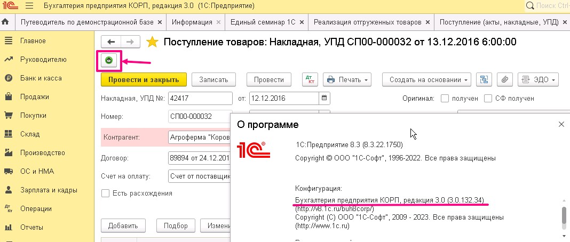The height and width of the screenshot is (242, 570).
Task: Switch to the Единый семинар 1С tab
Action: pyautogui.click(x=263, y=22)
